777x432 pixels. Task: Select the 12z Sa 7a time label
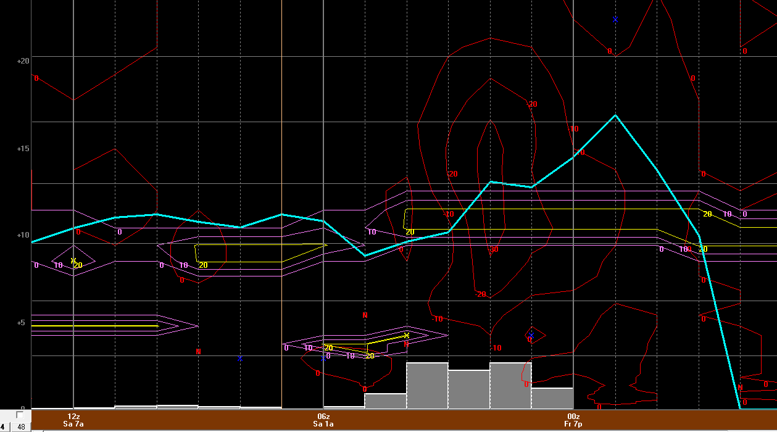tap(73, 420)
